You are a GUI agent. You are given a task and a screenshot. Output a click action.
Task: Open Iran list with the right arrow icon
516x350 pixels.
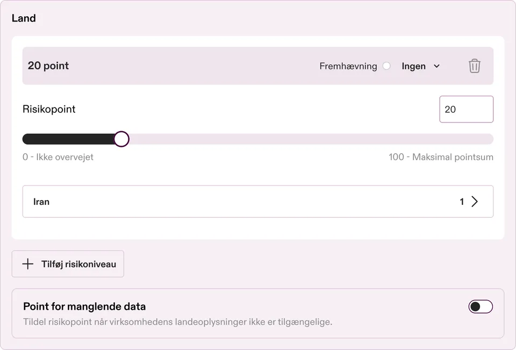coord(475,202)
